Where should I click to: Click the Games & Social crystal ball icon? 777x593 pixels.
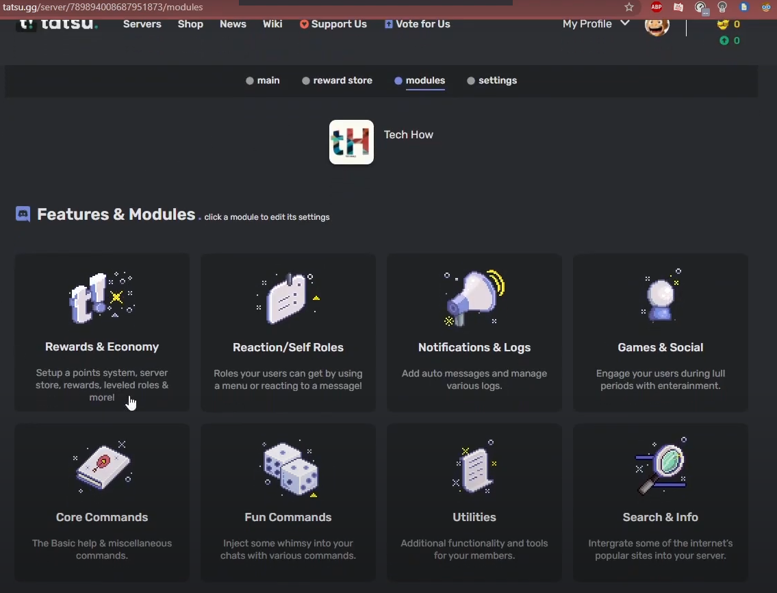point(661,295)
